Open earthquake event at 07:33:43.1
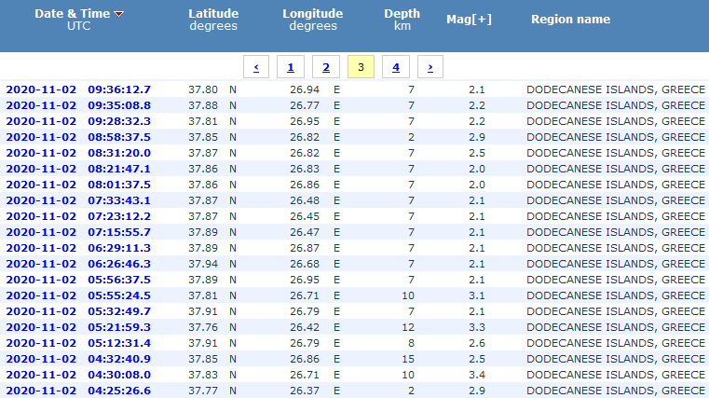This screenshot has height=398, width=709. [x=78, y=200]
